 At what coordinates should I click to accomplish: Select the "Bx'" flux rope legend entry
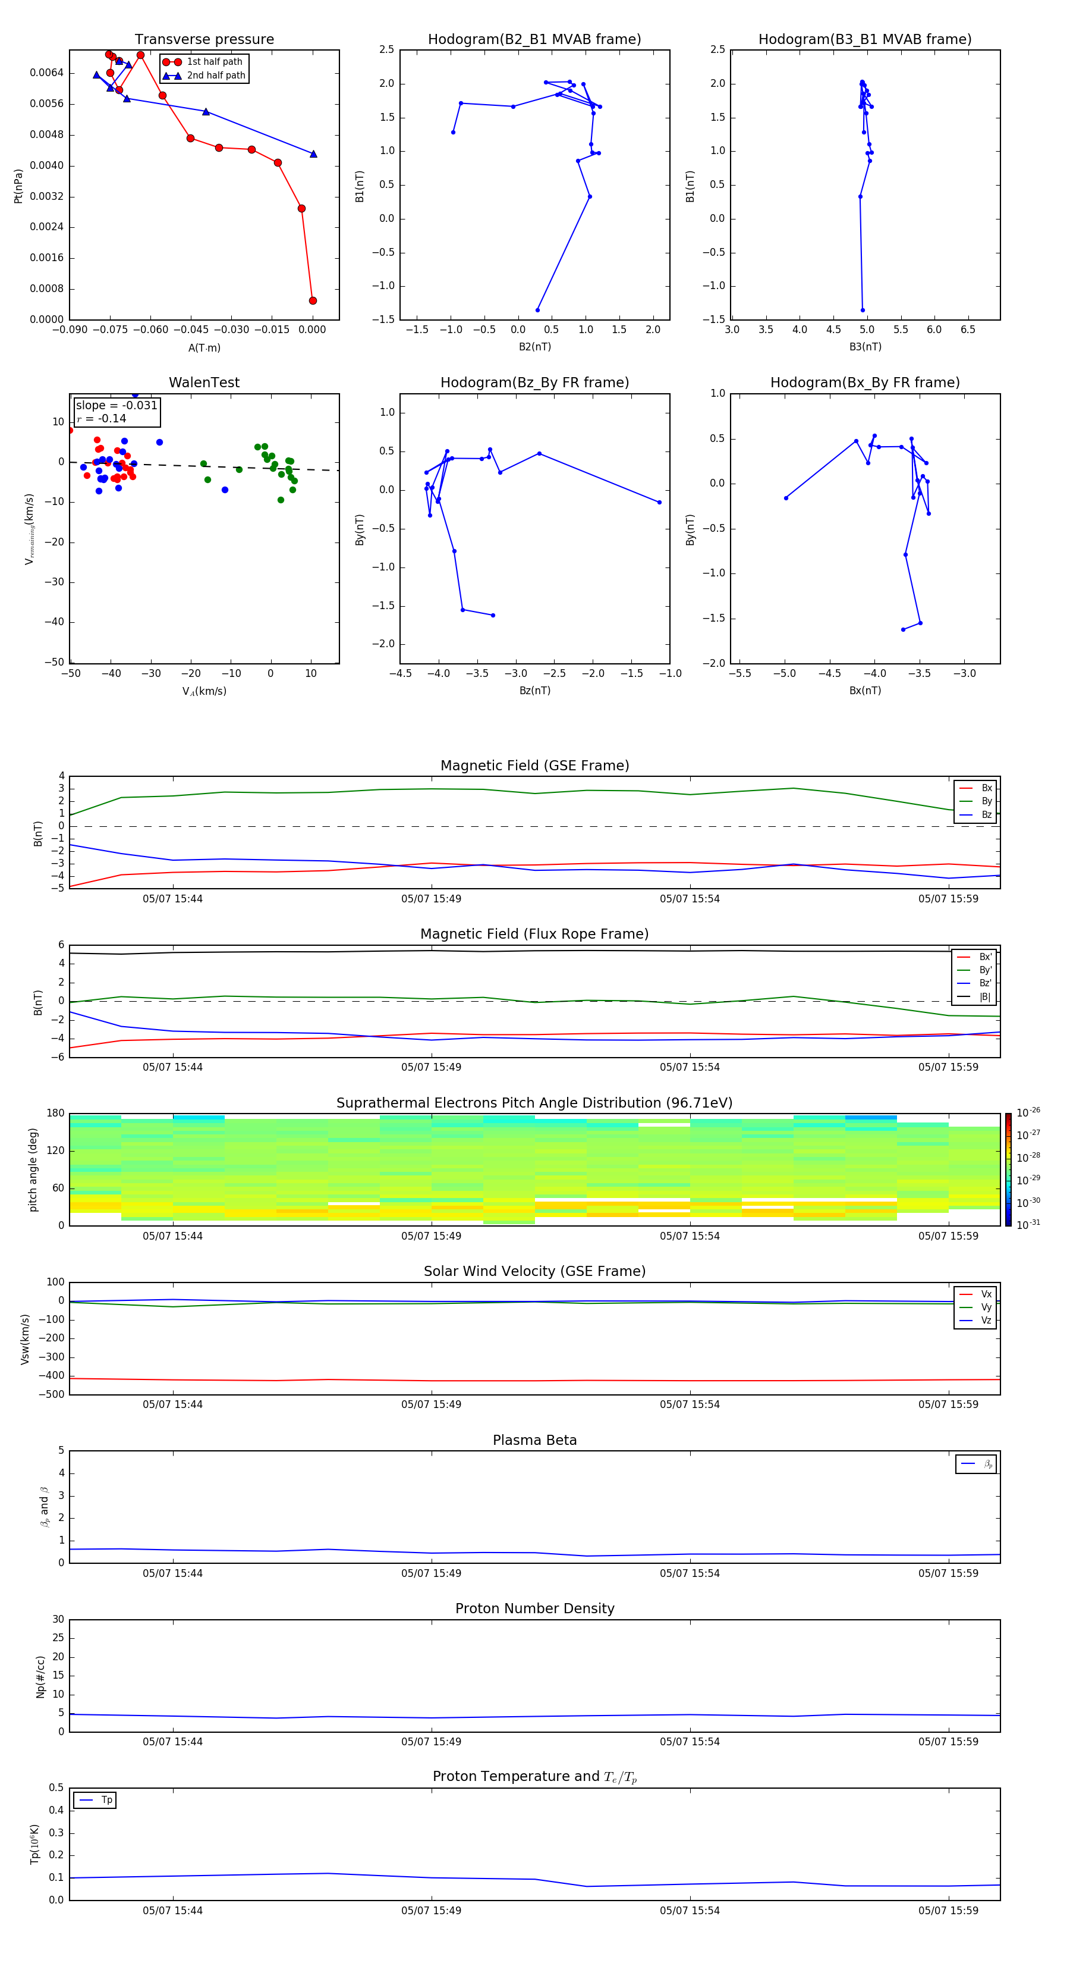click(975, 957)
